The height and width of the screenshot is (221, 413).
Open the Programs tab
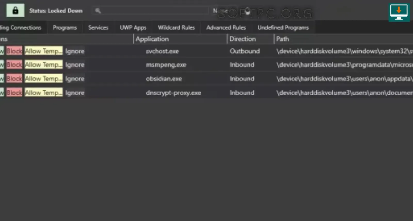point(65,28)
